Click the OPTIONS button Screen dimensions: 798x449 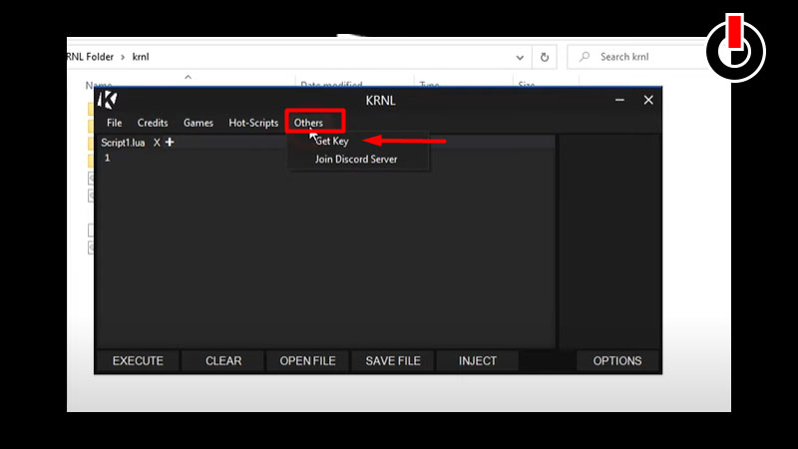point(617,361)
